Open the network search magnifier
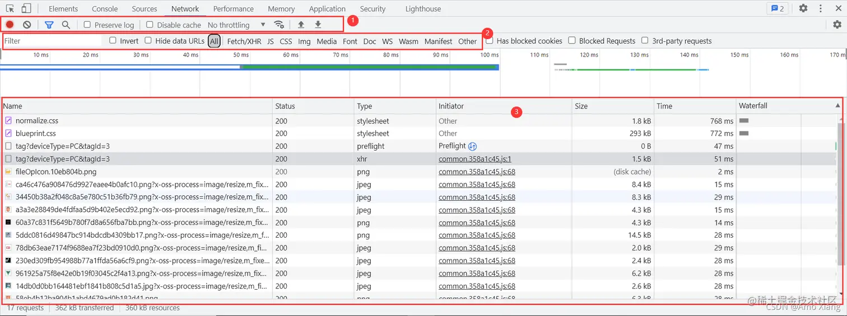The height and width of the screenshot is (316, 847). [66, 25]
